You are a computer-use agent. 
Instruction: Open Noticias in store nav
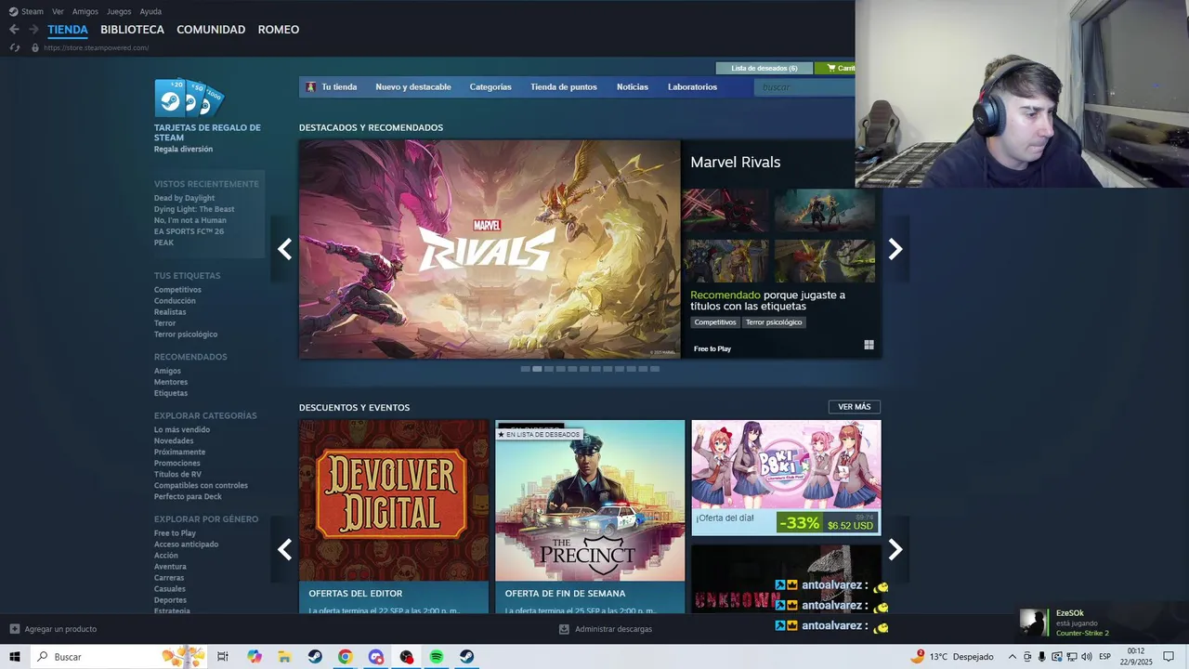[633, 86]
